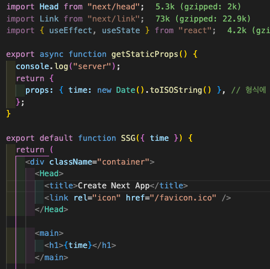Click the rel="icon" attribute value
The width and height of the screenshot is (270, 269).
tap(107, 198)
